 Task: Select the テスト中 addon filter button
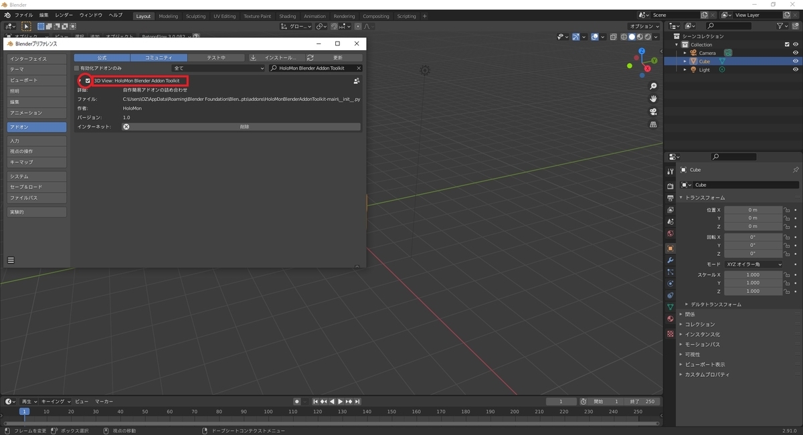click(x=215, y=58)
